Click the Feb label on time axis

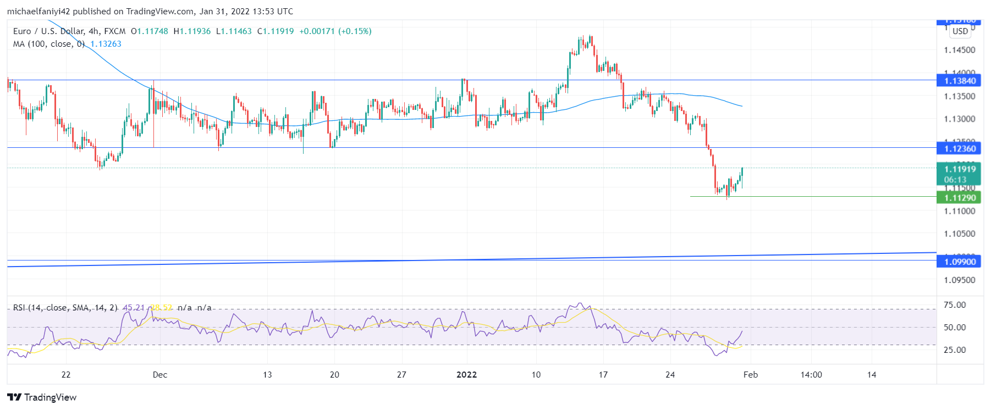coord(751,375)
